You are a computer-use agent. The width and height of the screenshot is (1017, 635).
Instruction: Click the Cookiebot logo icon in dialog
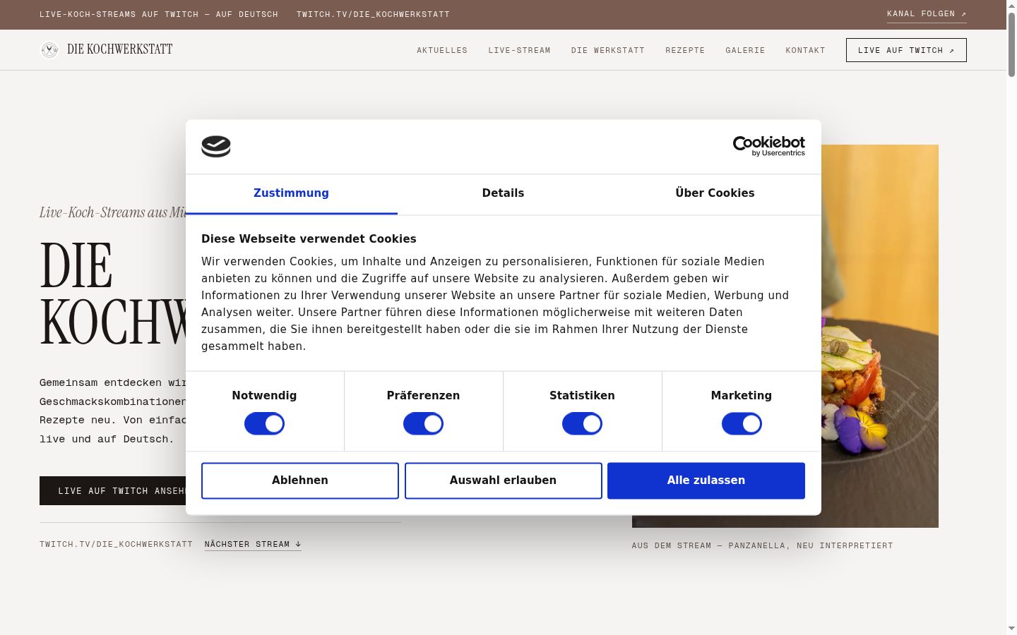tap(216, 146)
